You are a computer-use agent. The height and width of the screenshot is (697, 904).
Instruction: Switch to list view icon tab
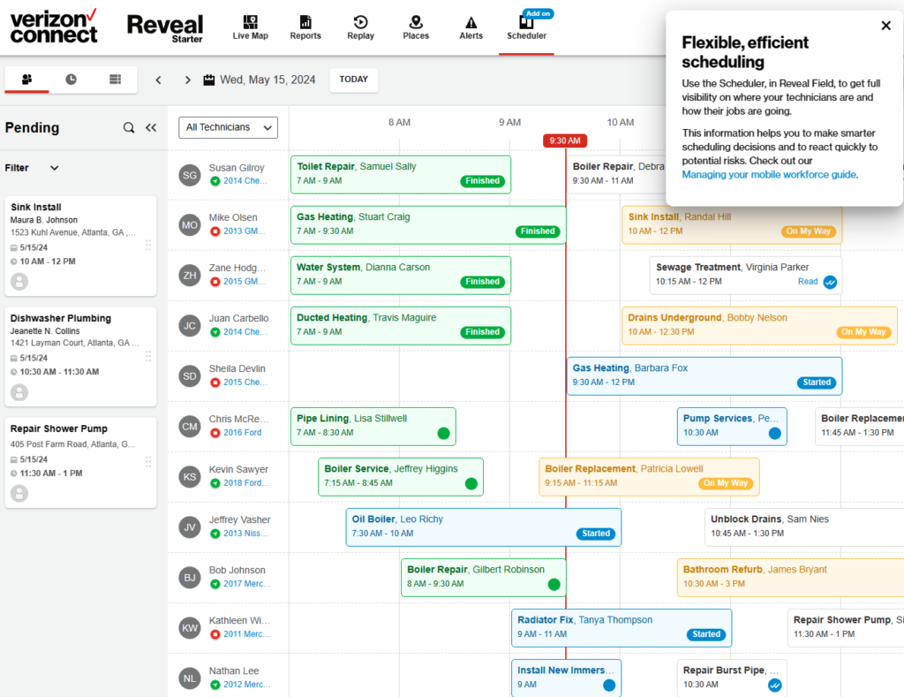115,80
